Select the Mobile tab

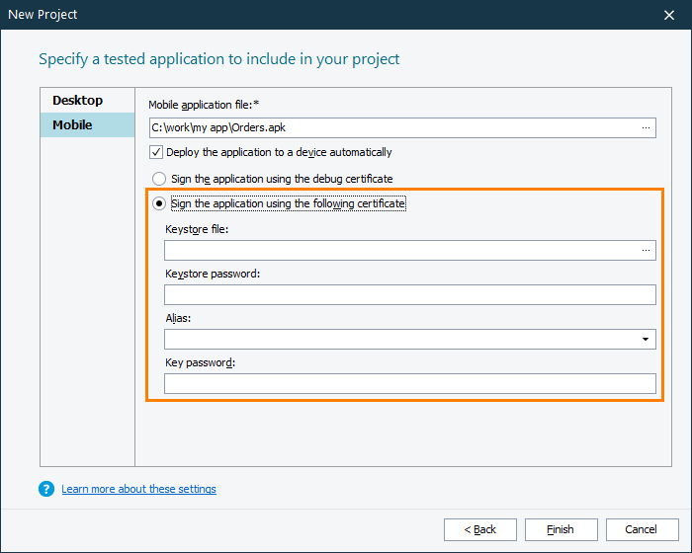tap(73, 125)
